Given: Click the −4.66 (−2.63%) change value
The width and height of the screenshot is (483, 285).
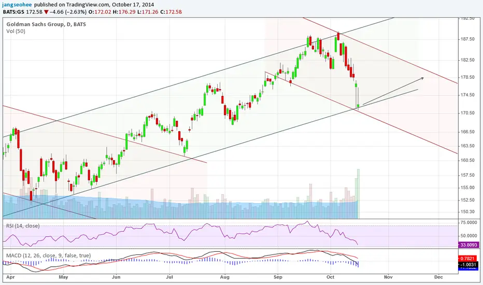Looking at the screenshot, I should 68,12.
